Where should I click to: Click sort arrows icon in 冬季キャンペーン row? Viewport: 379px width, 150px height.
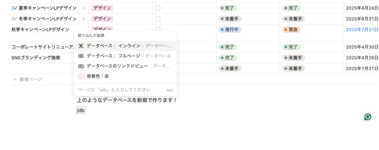coord(83,19)
